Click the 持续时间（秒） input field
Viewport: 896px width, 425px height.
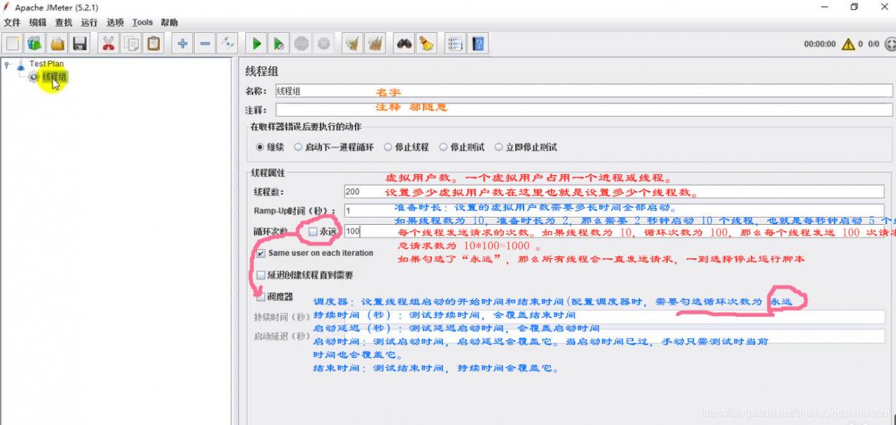pyautogui.click(x=598, y=317)
